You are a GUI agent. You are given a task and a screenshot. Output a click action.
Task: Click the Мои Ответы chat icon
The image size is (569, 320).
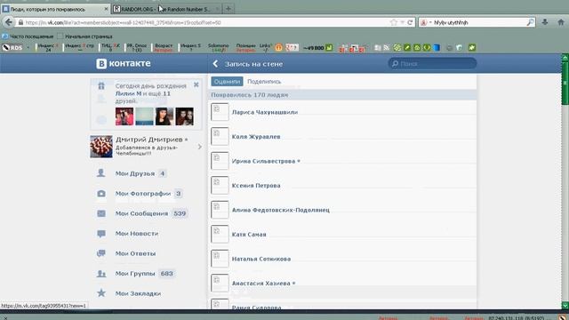101,253
